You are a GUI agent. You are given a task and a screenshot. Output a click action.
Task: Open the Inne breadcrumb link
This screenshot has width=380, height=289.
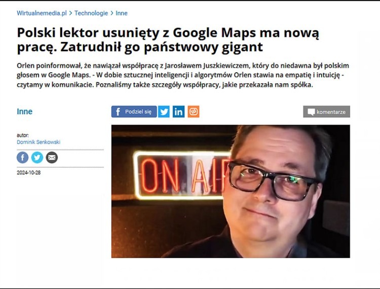(122, 13)
